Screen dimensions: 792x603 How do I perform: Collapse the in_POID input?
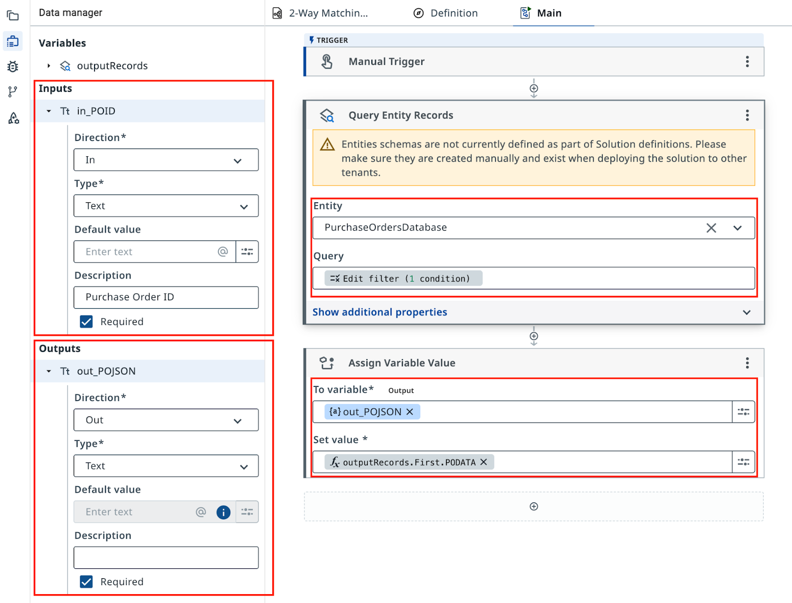49,111
